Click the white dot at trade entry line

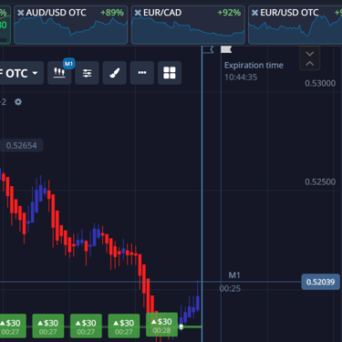[x=181, y=326]
